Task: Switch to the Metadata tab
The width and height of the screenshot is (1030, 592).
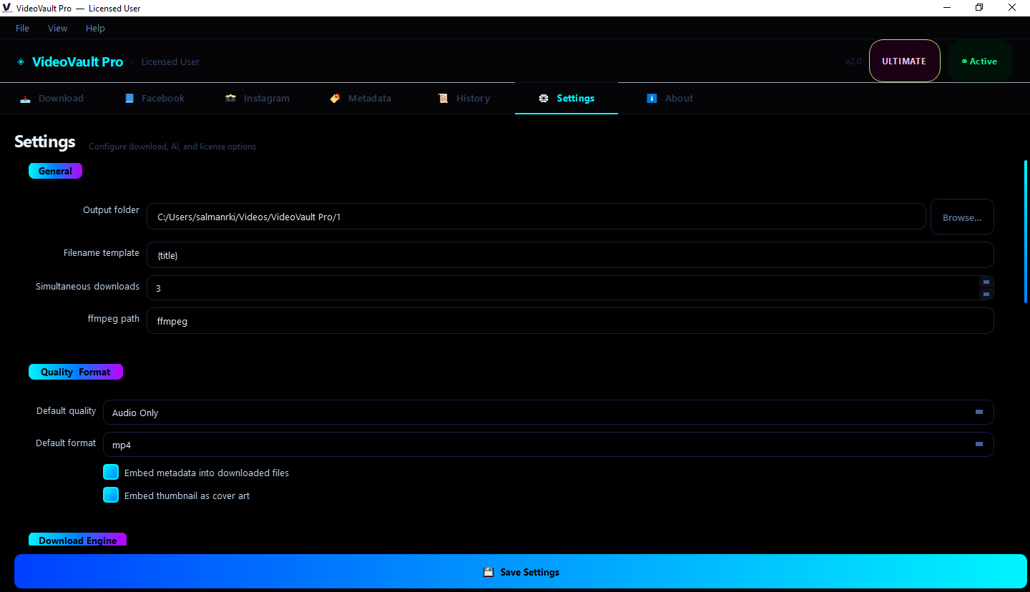Action: [x=360, y=99]
